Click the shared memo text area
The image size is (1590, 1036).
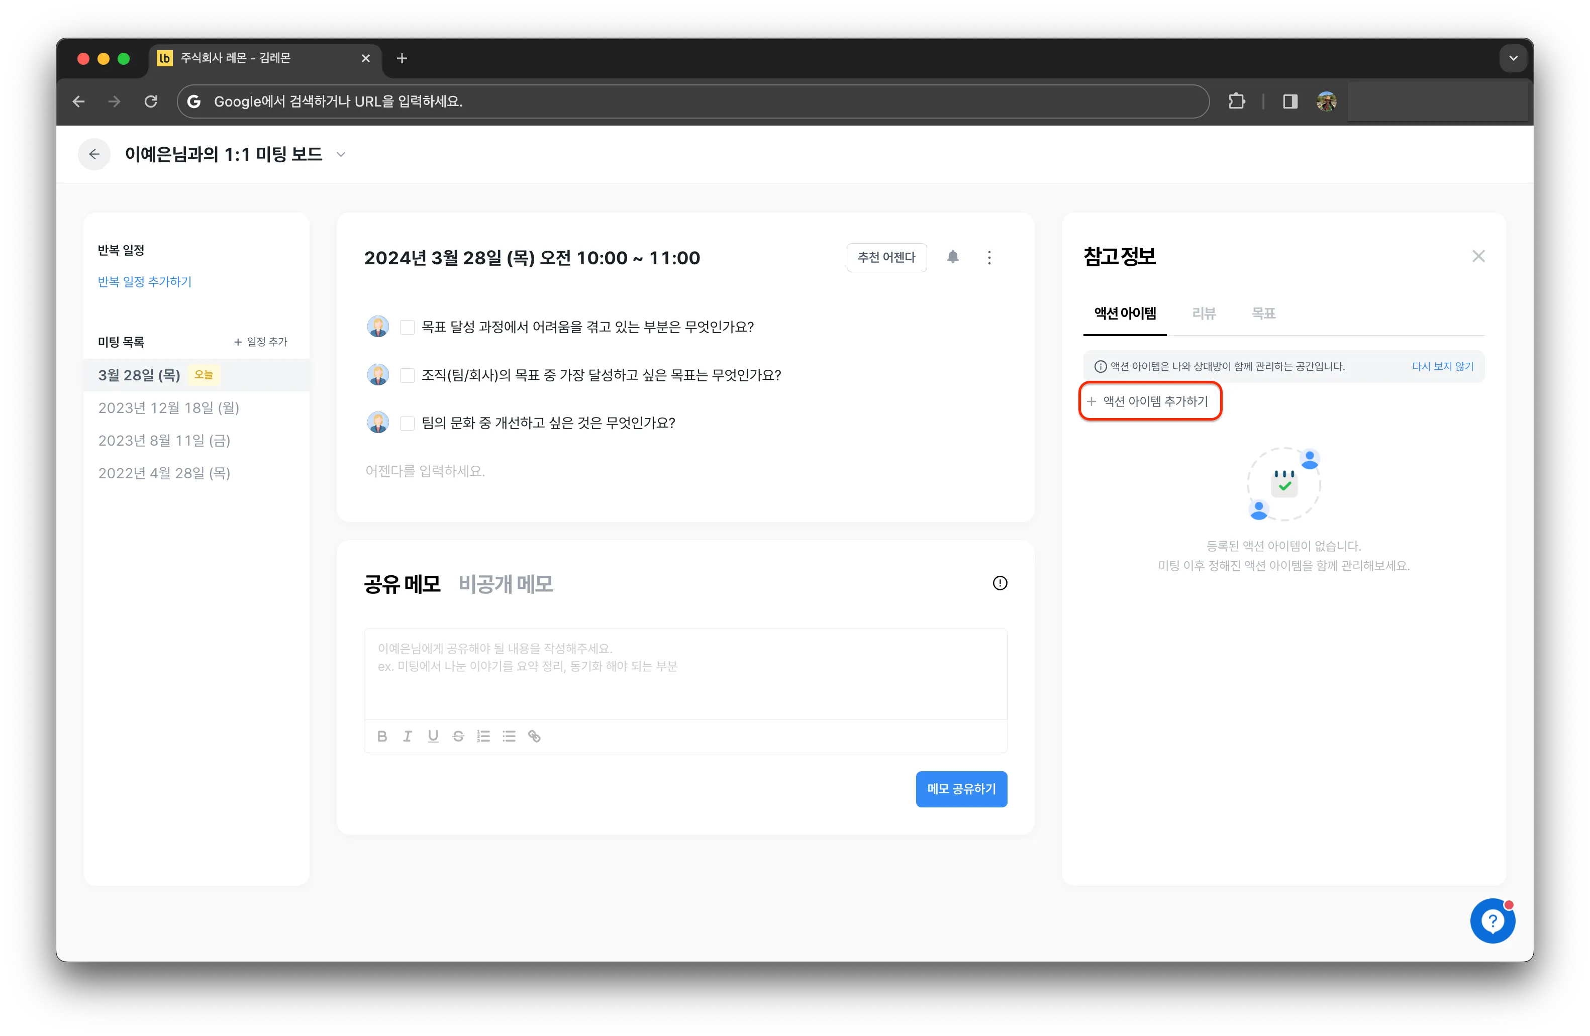click(685, 674)
